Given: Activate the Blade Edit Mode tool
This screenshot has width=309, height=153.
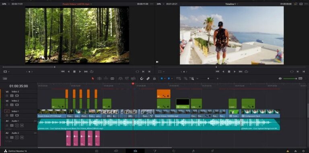Looking at the screenshot, I should [x=112, y=79].
